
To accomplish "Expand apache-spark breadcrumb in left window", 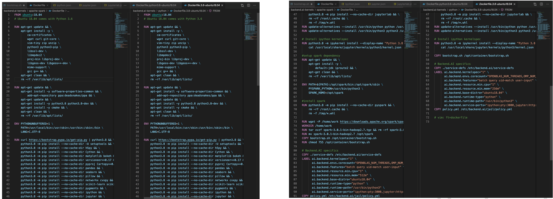I will [37, 11].
